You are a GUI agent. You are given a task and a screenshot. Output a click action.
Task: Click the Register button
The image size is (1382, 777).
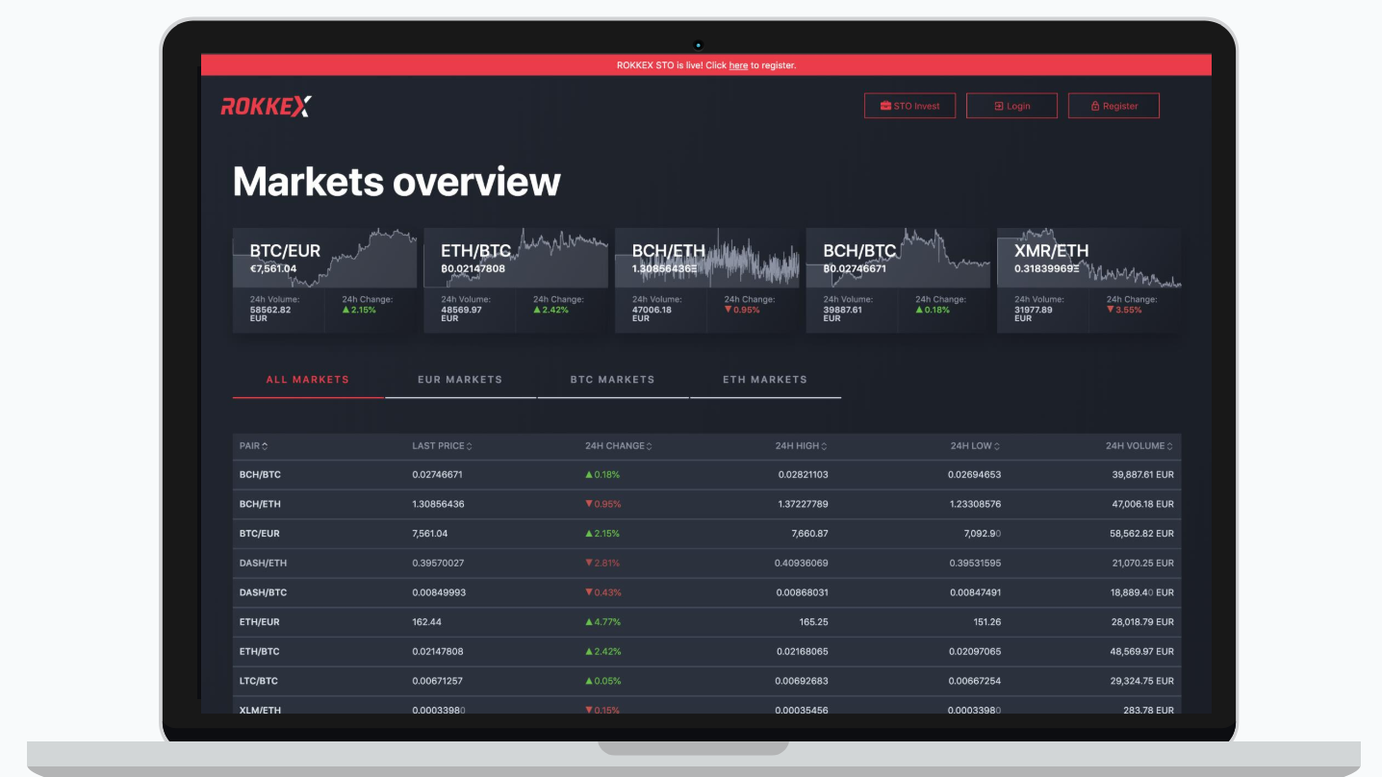pos(1113,106)
